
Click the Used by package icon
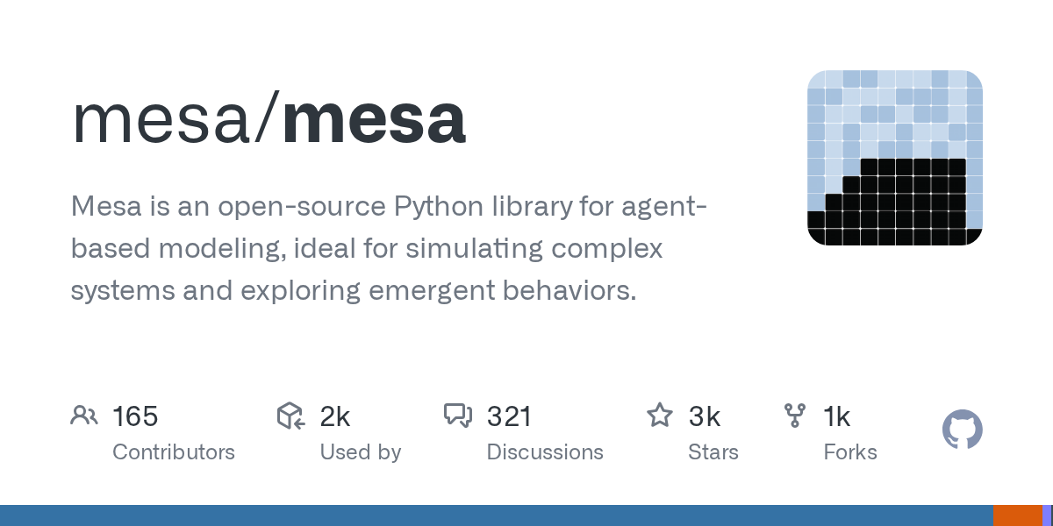click(x=290, y=416)
